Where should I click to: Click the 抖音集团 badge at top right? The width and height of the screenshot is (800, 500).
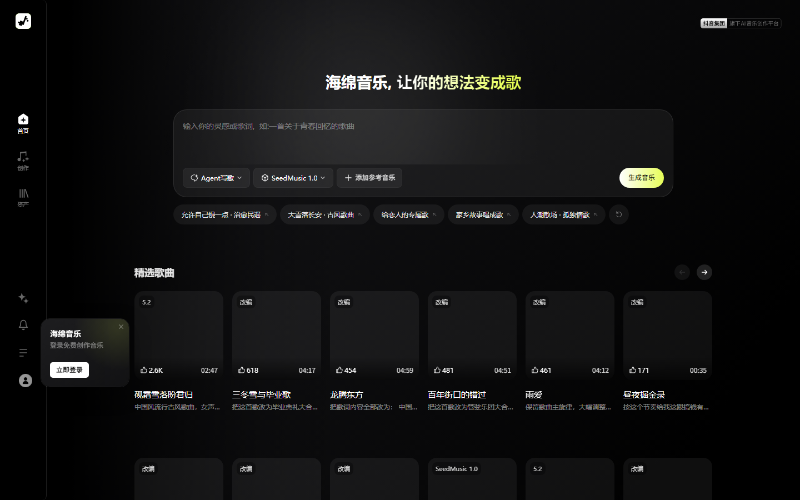tap(714, 23)
